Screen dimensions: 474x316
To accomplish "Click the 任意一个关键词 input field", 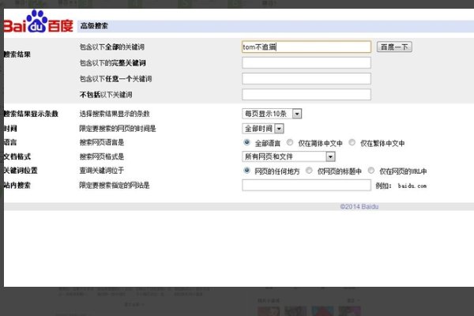I will coord(307,79).
